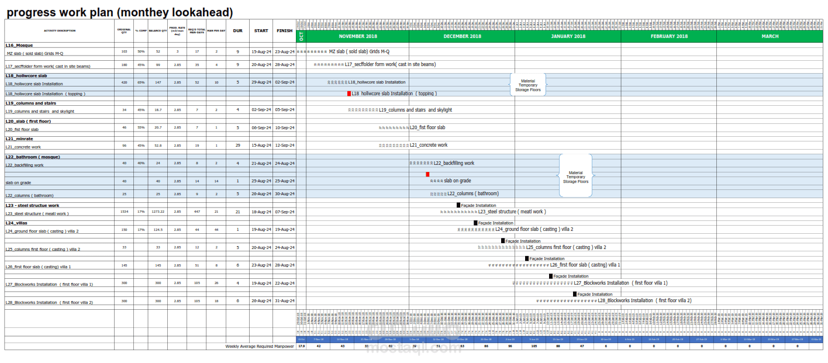Click weekly manpower value 105
828x363 pixels.
point(534,346)
